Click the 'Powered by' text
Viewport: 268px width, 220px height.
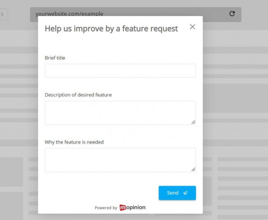click(x=106, y=208)
